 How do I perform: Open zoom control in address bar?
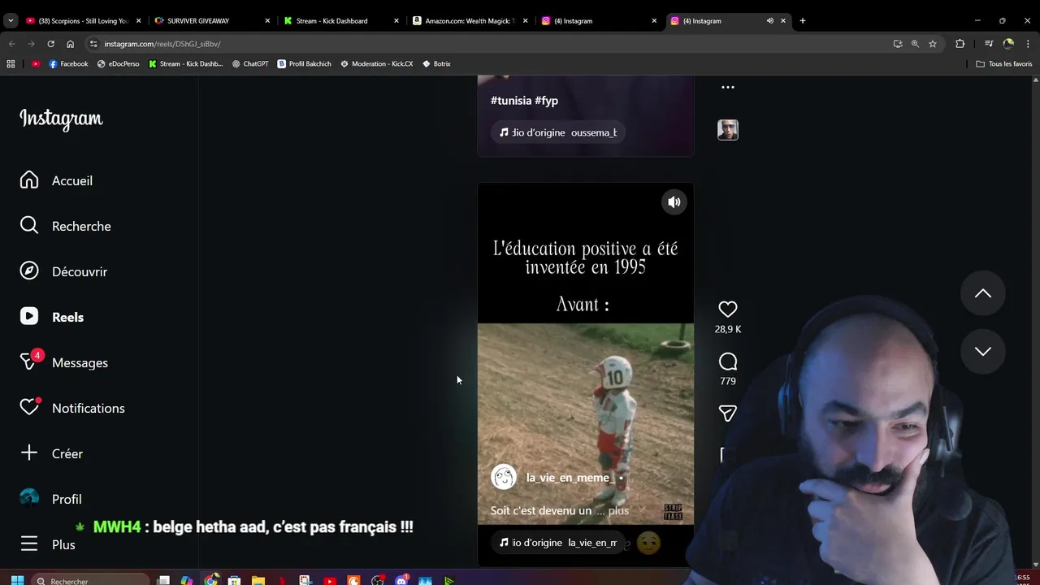[915, 44]
